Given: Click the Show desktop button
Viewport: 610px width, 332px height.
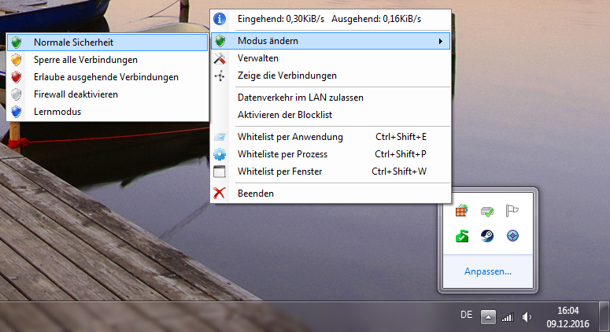Looking at the screenshot, I should coord(604,317).
